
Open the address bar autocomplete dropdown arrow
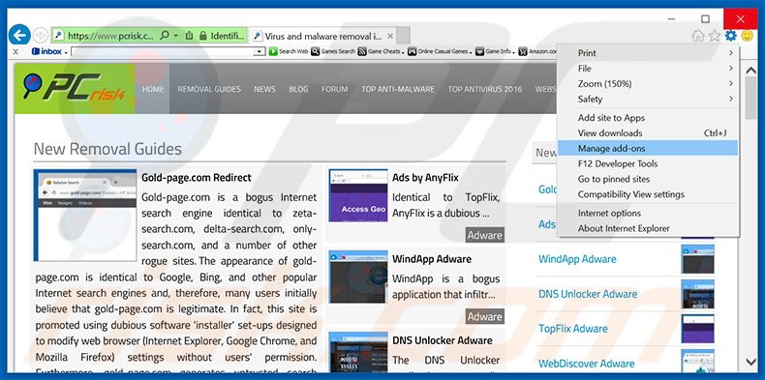[x=176, y=36]
